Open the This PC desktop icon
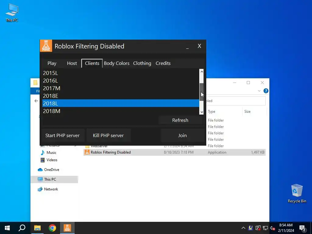The image size is (312, 234). coord(12,13)
